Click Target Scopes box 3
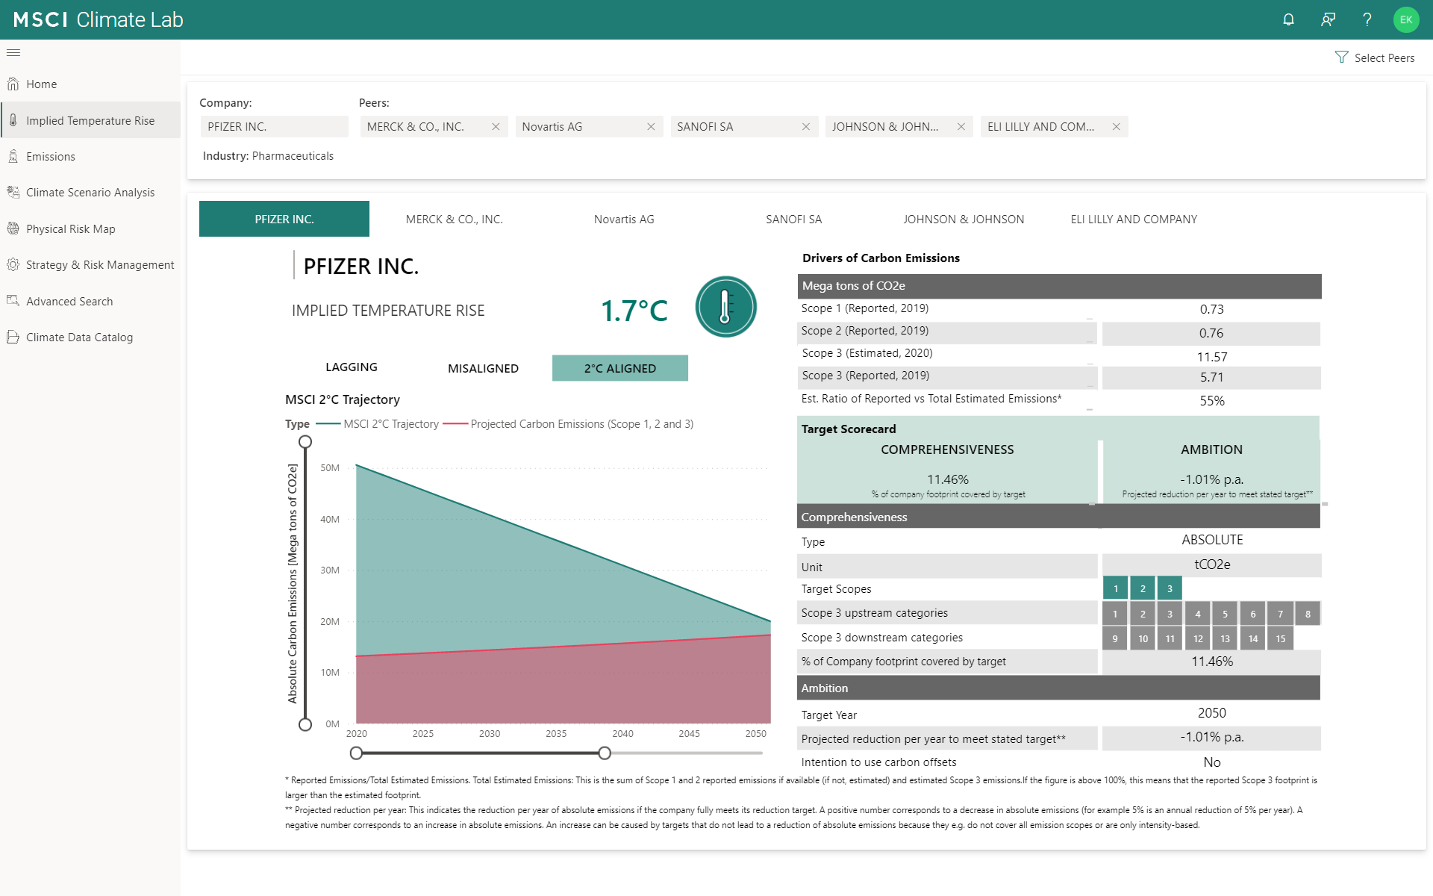The width and height of the screenshot is (1433, 896). (x=1170, y=588)
